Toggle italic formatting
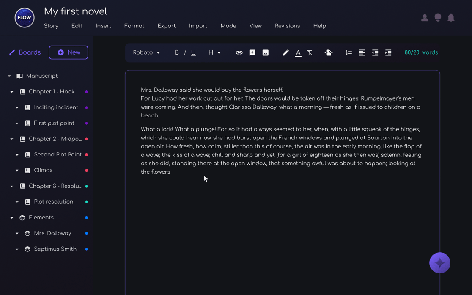The height and width of the screenshot is (295, 472). pos(185,53)
